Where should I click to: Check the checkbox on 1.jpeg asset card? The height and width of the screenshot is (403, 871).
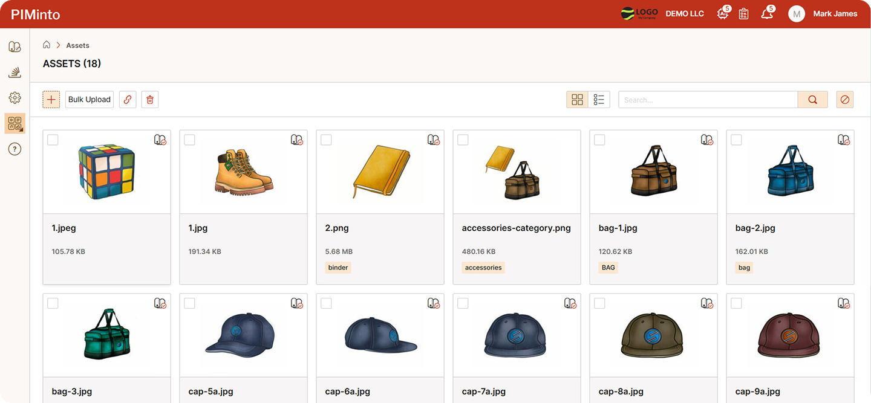click(x=53, y=140)
